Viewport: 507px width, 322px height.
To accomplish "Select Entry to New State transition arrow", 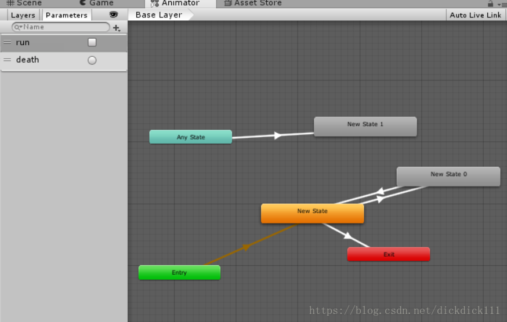I will pyautogui.click(x=247, y=247).
